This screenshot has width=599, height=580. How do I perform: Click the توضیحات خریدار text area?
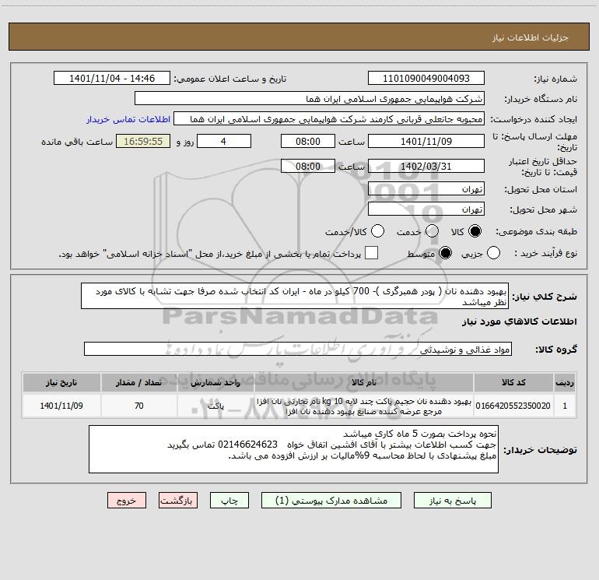click(x=293, y=449)
